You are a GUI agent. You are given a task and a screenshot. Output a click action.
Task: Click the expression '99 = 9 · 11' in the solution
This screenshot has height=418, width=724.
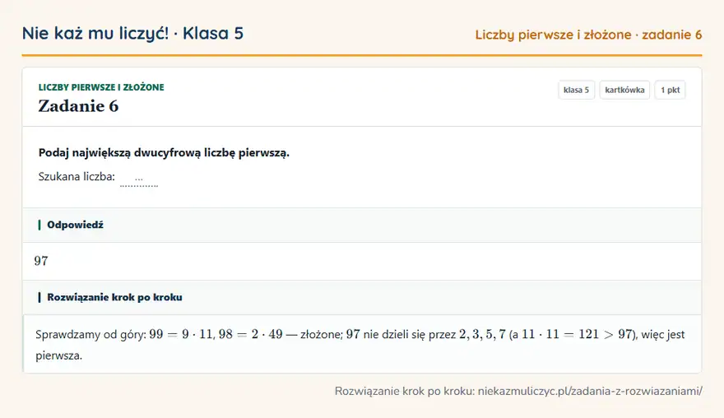tap(182, 334)
